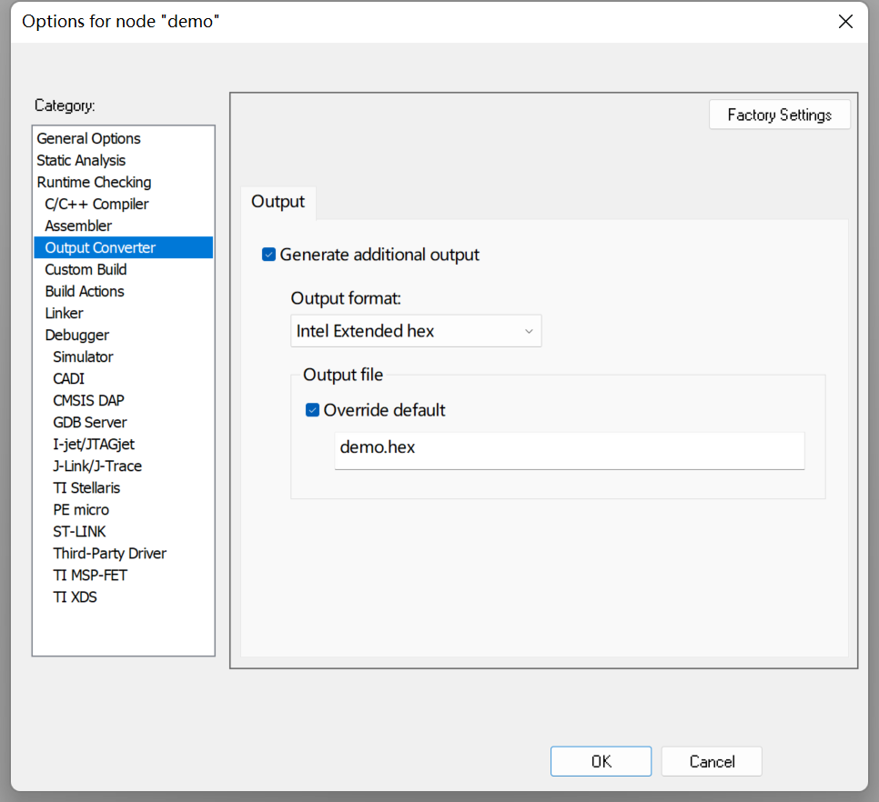The image size is (879, 802).
Task: Select CMSIS DAP category entry
Action: coord(88,400)
